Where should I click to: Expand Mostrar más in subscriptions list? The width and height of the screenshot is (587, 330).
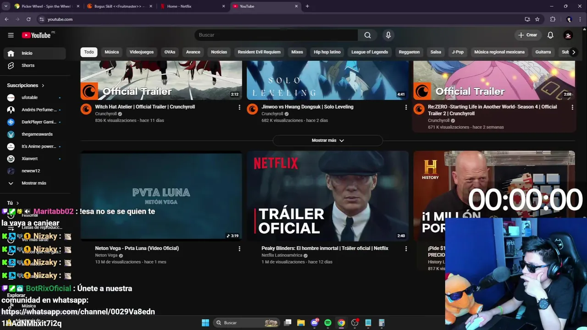(35, 183)
